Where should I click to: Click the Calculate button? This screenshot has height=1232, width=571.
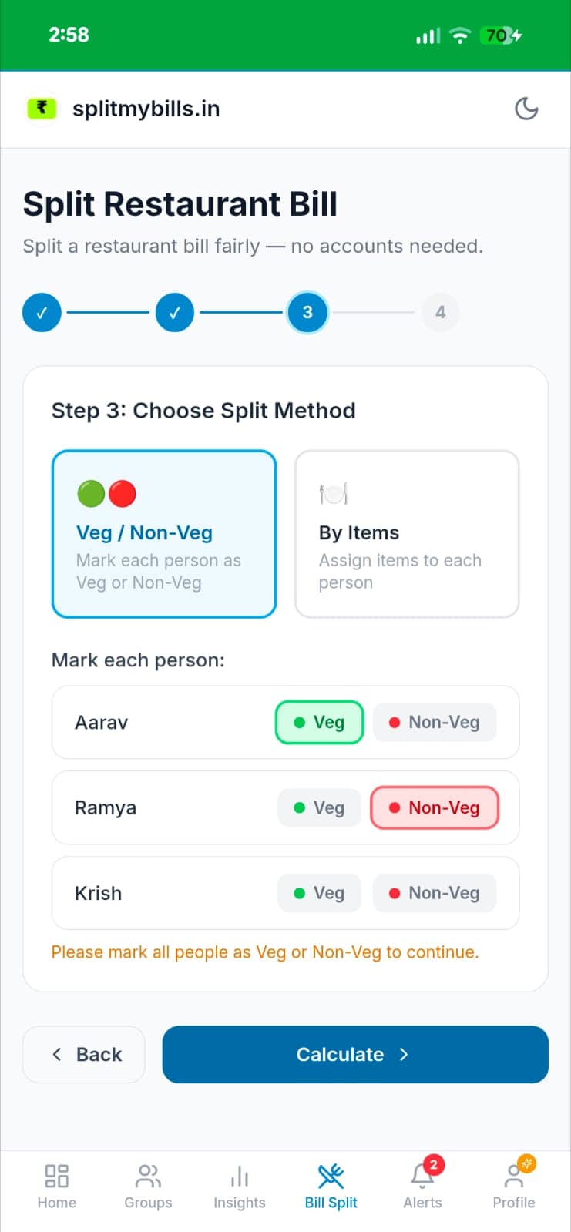(x=354, y=1055)
